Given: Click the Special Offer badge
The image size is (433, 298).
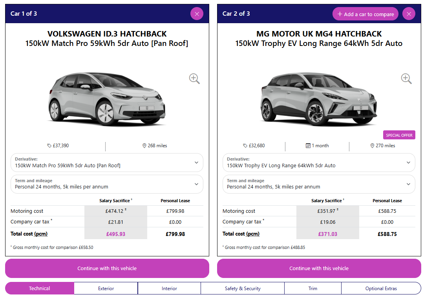Looking at the screenshot, I should pyautogui.click(x=399, y=135).
